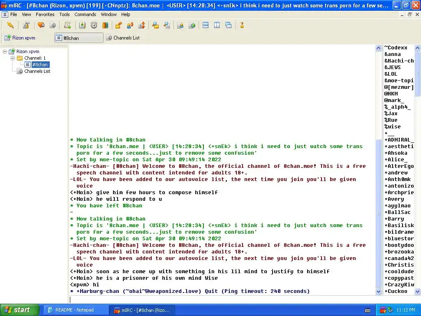Open the Favorites menu
Screen dimensions: 421x316
point(45,14)
